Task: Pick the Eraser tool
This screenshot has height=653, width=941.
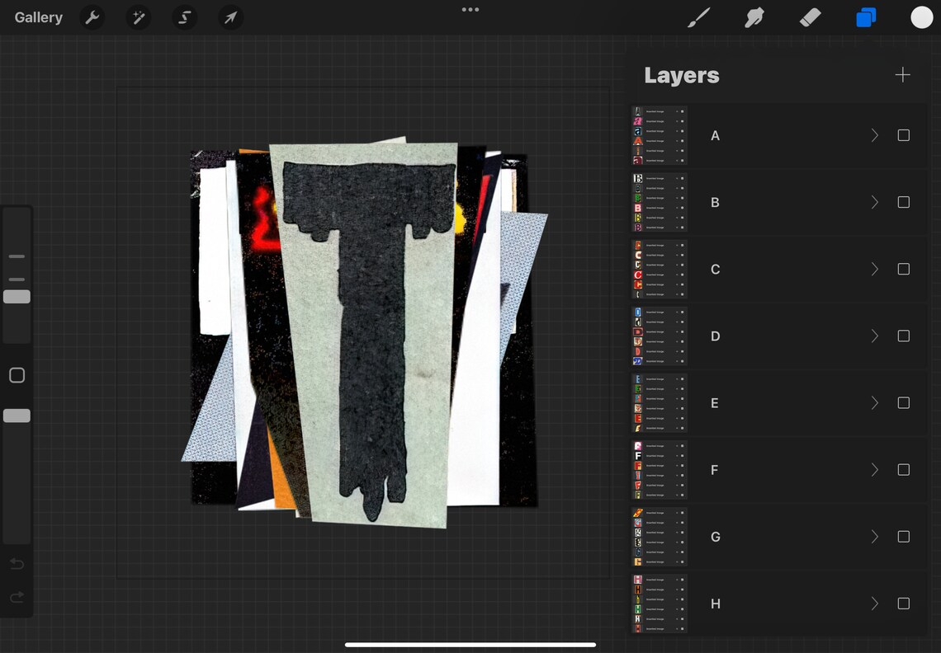Action: (x=810, y=17)
